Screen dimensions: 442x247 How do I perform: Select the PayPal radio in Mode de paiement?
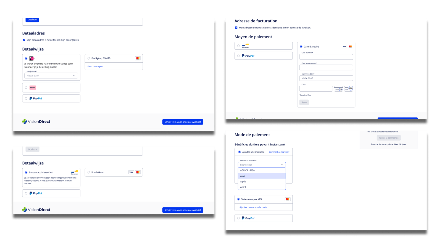pyautogui.click(x=238, y=218)
